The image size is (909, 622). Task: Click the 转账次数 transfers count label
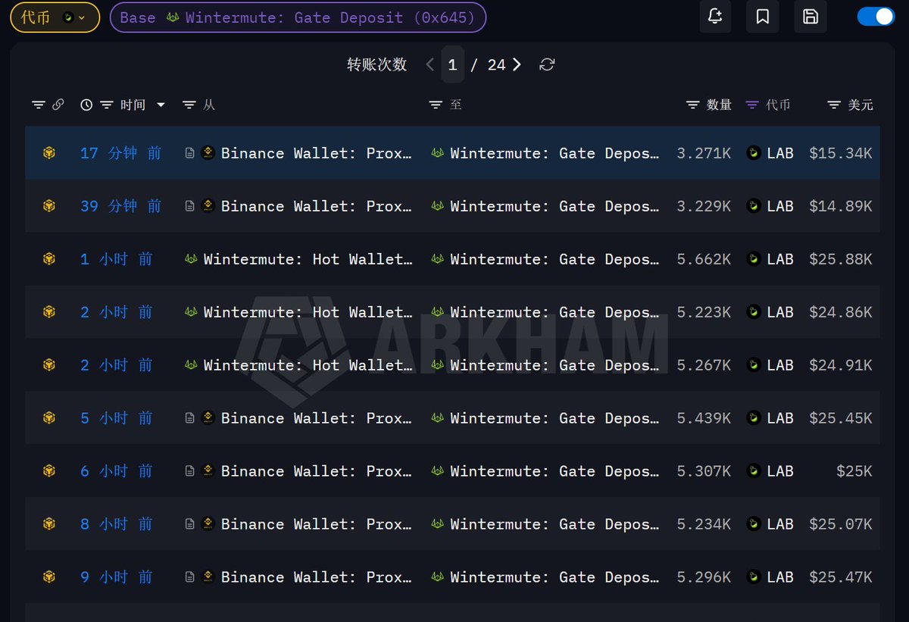coord(377,65)
